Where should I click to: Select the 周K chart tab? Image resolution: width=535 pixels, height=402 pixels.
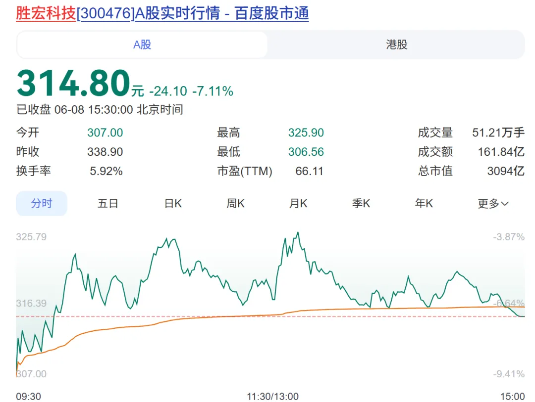pyautogui.click(x=235, y=203)
